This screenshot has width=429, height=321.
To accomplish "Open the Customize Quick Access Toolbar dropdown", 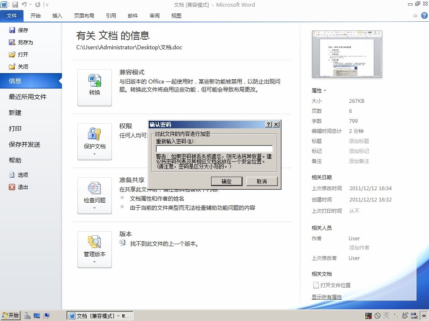I will click(x=47, y=5).
